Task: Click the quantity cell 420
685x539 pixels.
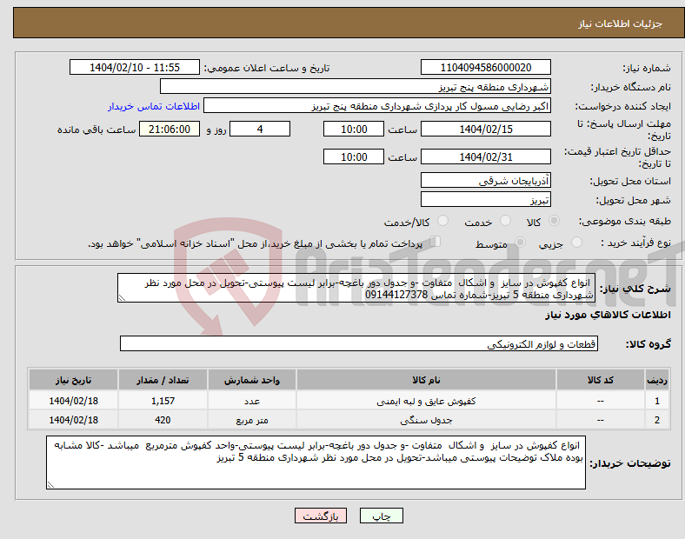Action: tap(163, 420)
